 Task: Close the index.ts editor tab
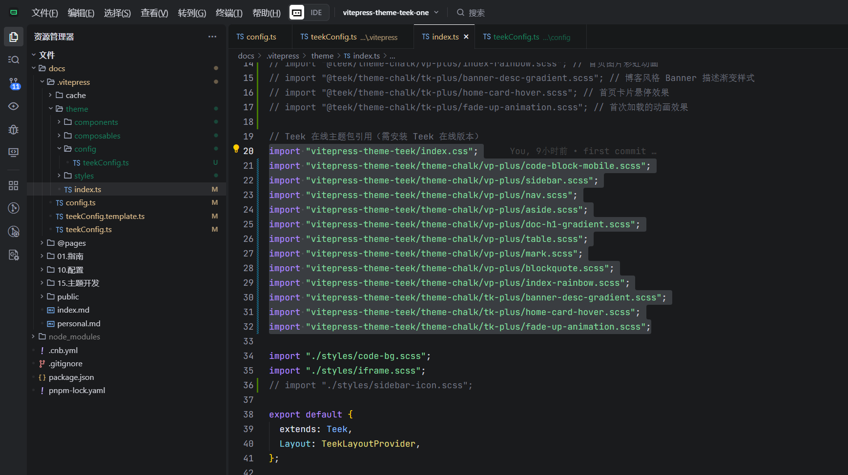click(x=466, y=37)
